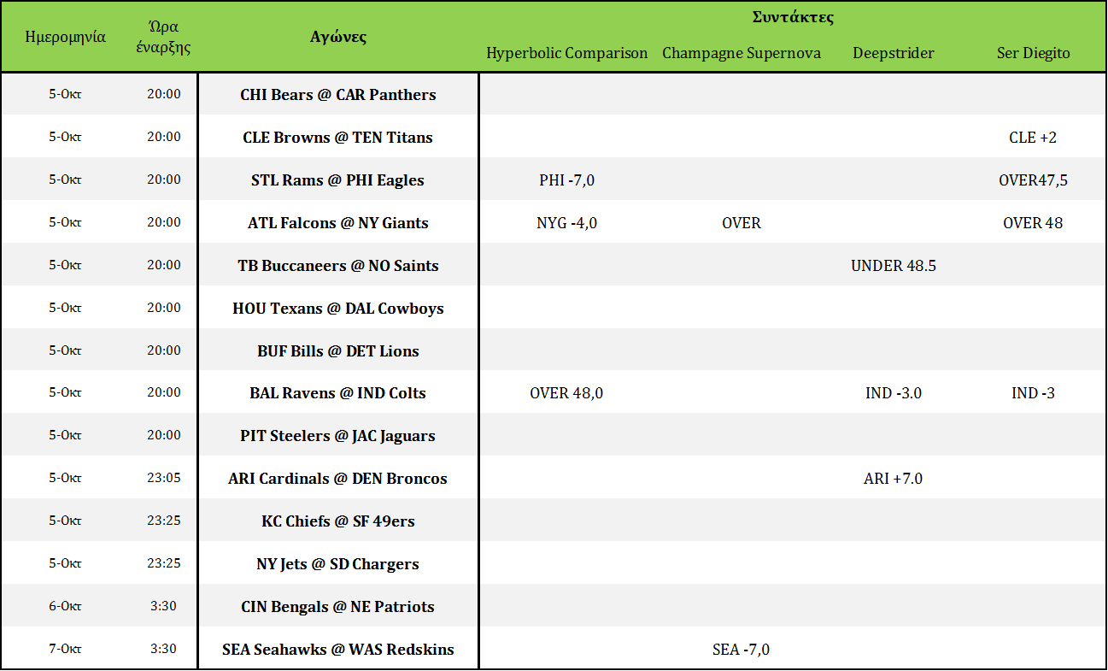This screenshot has height=671, width=1108.
Task: Select the 'NYG -4,0' pick
Action: (567, 223)
